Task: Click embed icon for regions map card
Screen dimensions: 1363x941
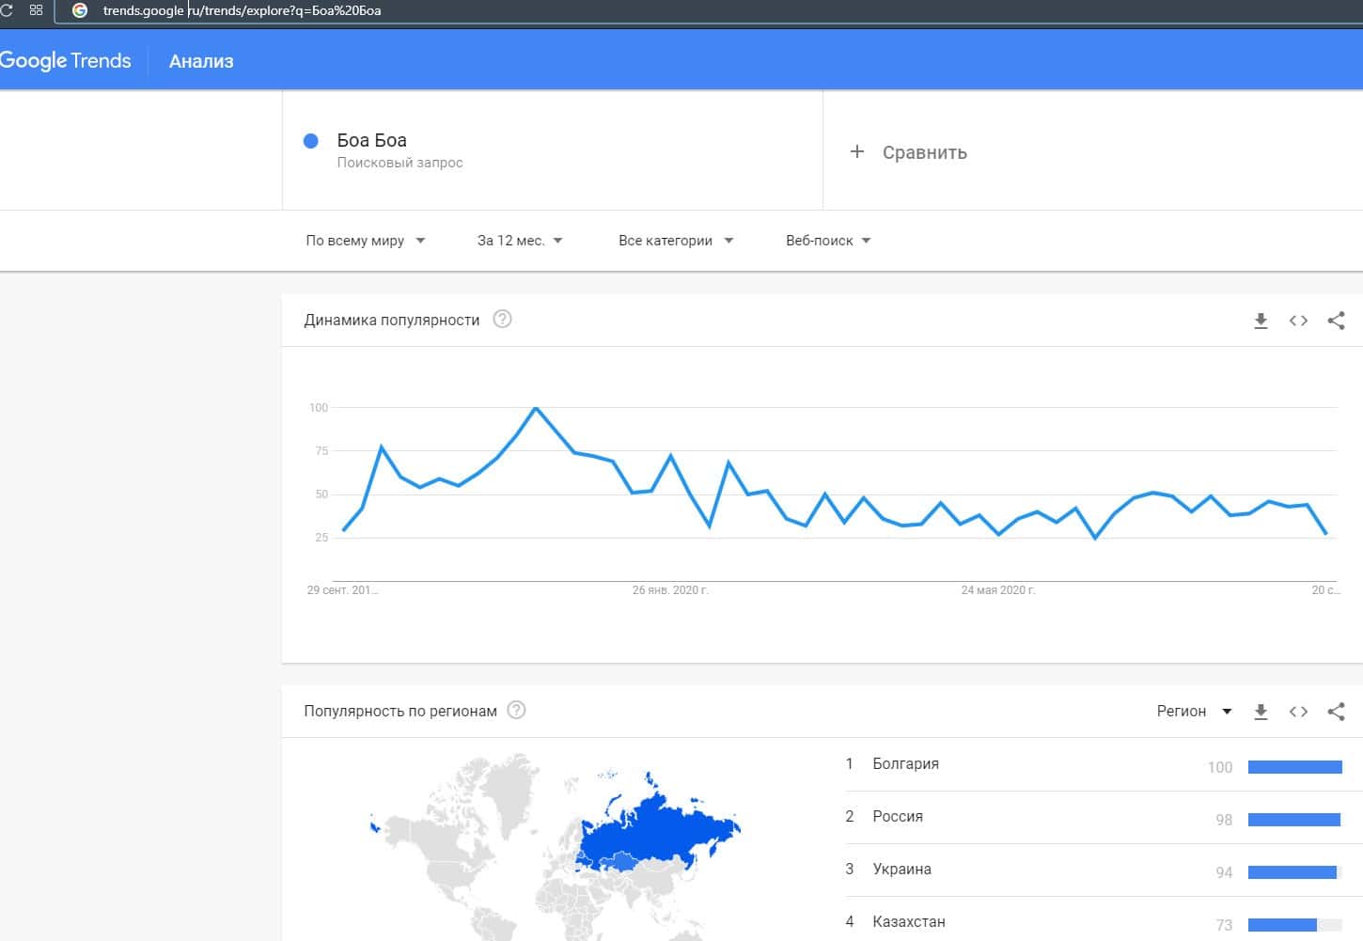Action: click(x=1298, y=712)
